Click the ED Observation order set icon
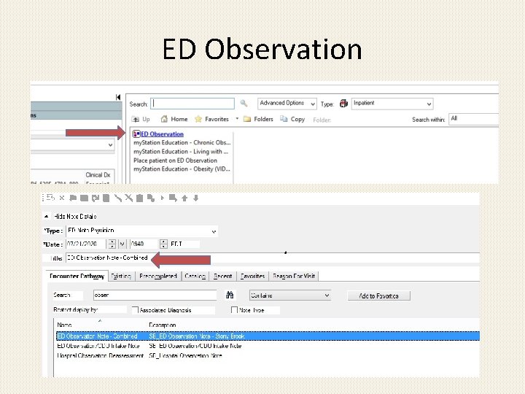525x394 pixels. (x=136, y=134)
